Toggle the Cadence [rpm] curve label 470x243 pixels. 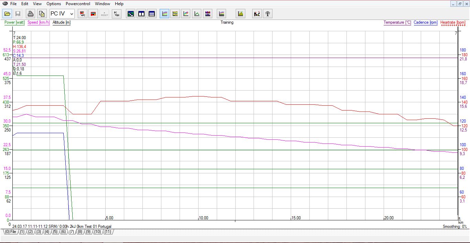pyautogui.click(x=425, y=23)
